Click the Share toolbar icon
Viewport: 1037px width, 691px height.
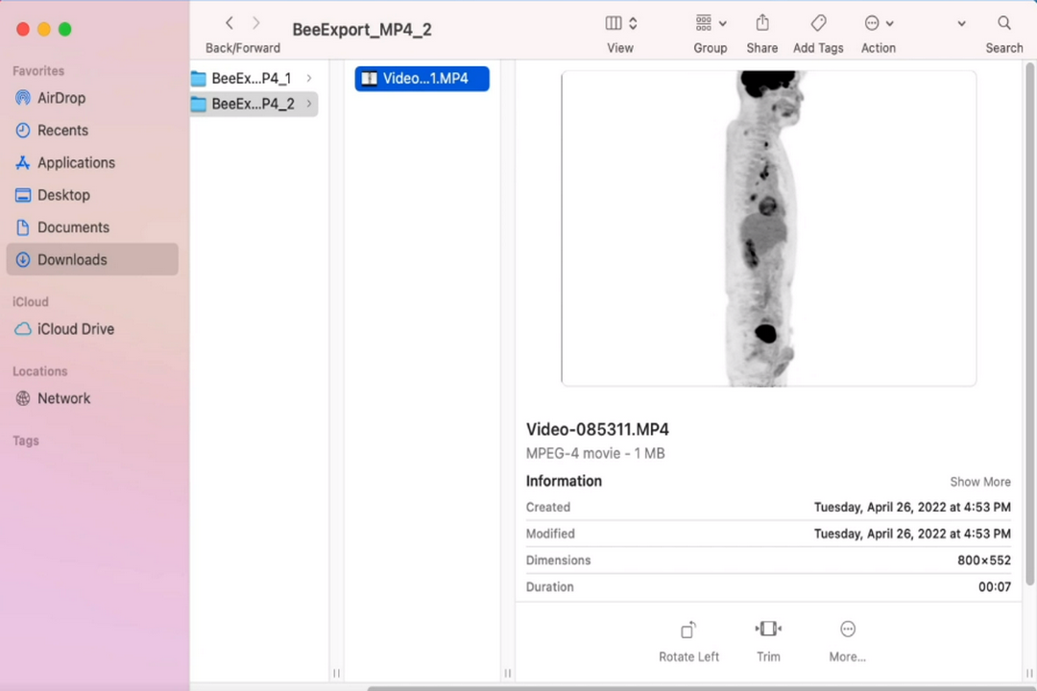pyautogui.click(x=761, y=23)
